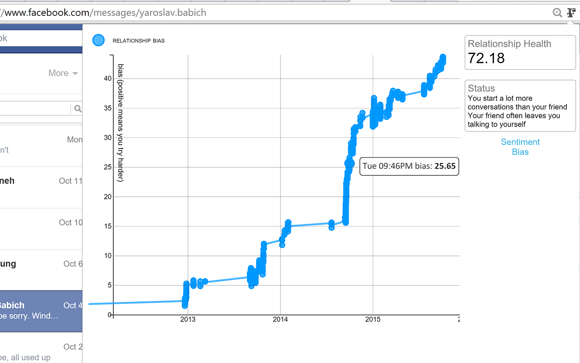Click the messages search input box
The image size is (580, 363).
pyautogui.click(x=35, y=108)
